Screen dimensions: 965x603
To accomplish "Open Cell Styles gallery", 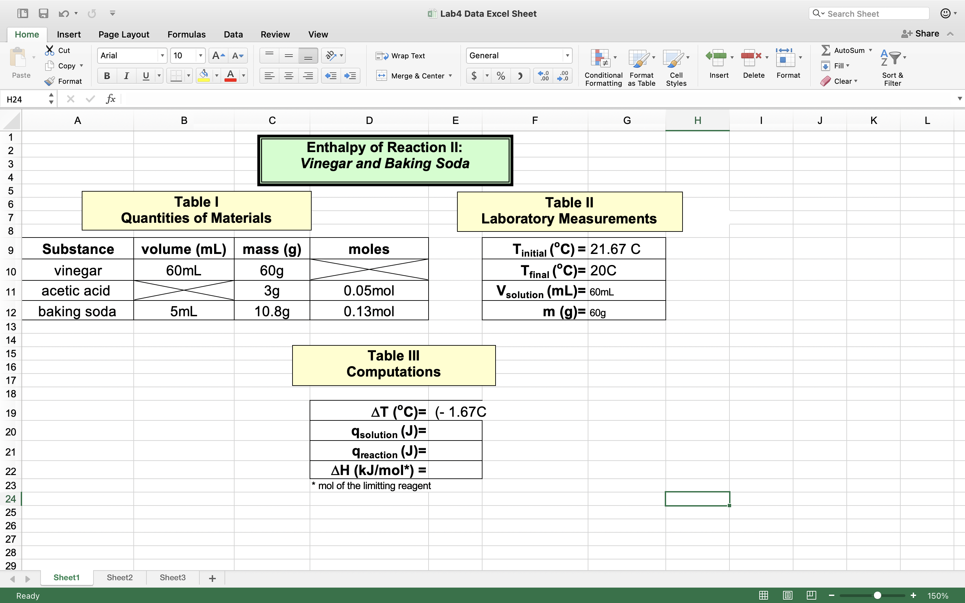I will [676, 67].
